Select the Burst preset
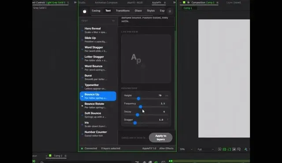This screenshot has height=163, width=282. click(98, 77)
